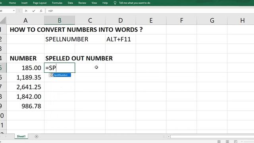Click cell with 986.78
Screen dimensions: 254x143
coord(25,106)
